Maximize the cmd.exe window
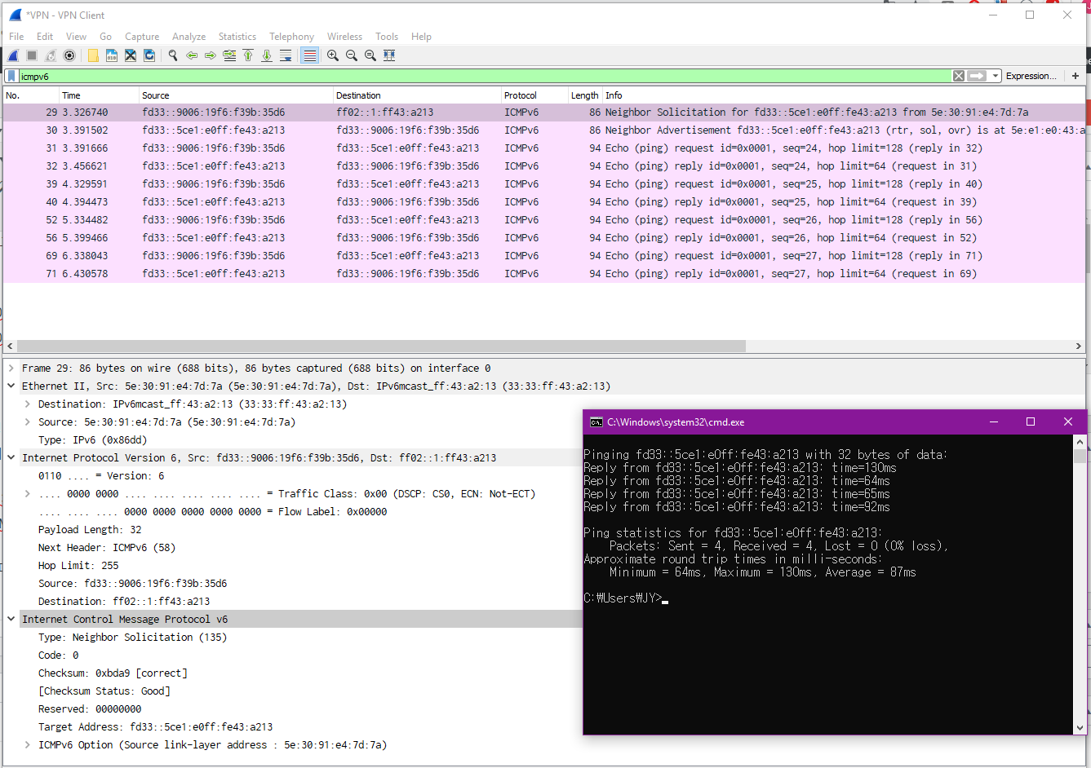Screen dimensions: 1091x768 point(1031,422)
